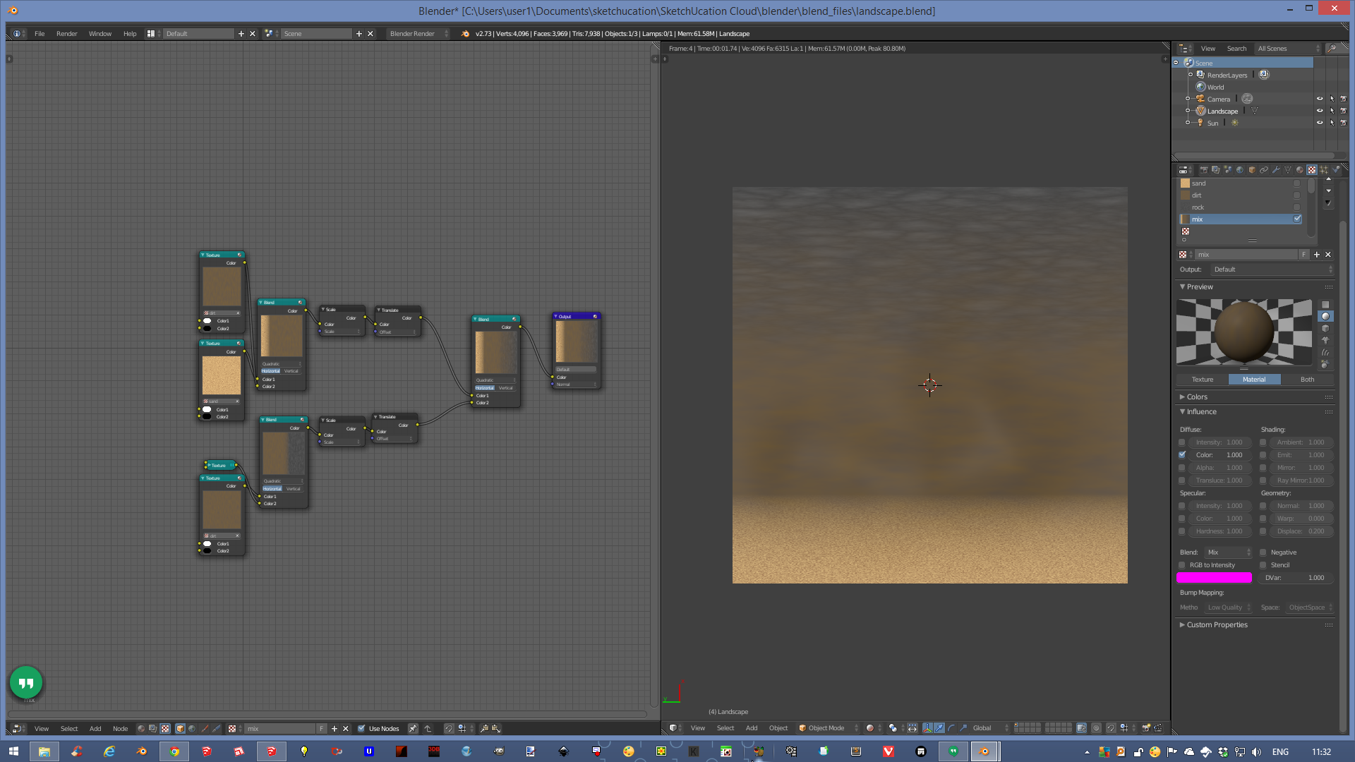Toggle the 3D manipulator axes widget
Image resolution: width=1355 pixels, height=762 pixels.
tap(927, 728)
